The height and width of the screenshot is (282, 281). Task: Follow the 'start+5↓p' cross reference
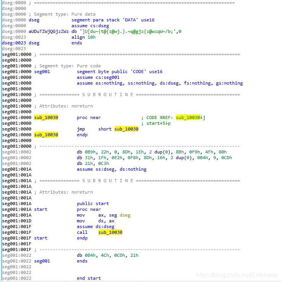pos(158,123)
